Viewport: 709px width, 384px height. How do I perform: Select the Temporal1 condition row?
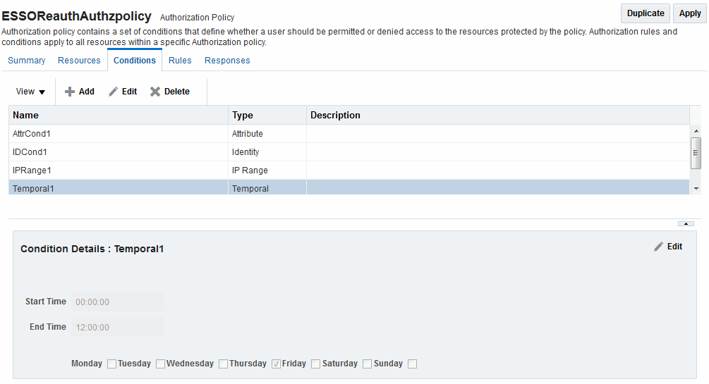tap(349, 187)
